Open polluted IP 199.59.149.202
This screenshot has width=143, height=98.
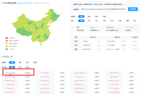[10, 77]
